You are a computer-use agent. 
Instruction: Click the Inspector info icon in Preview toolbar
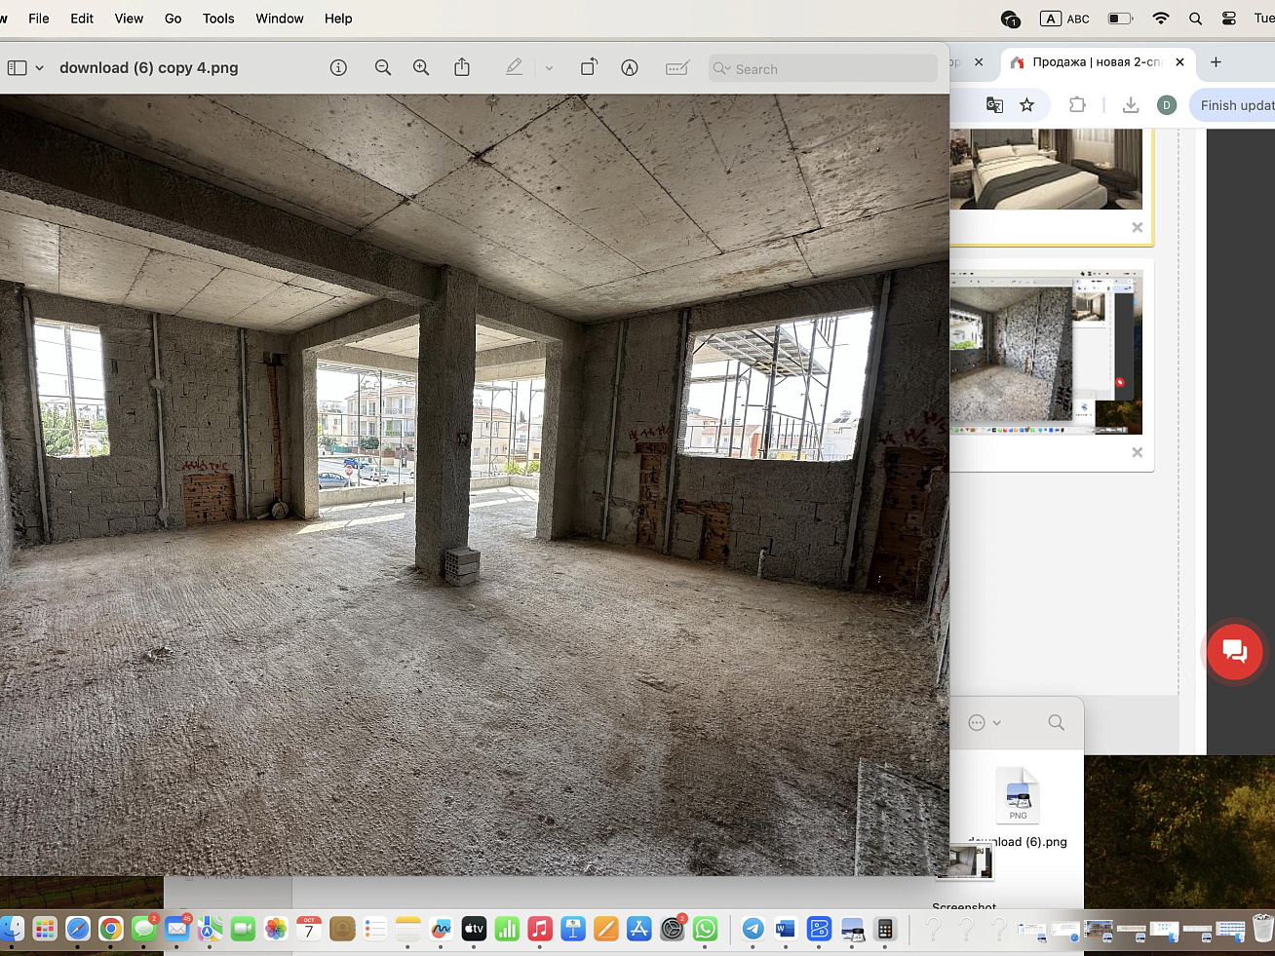[x=338, y=67]
